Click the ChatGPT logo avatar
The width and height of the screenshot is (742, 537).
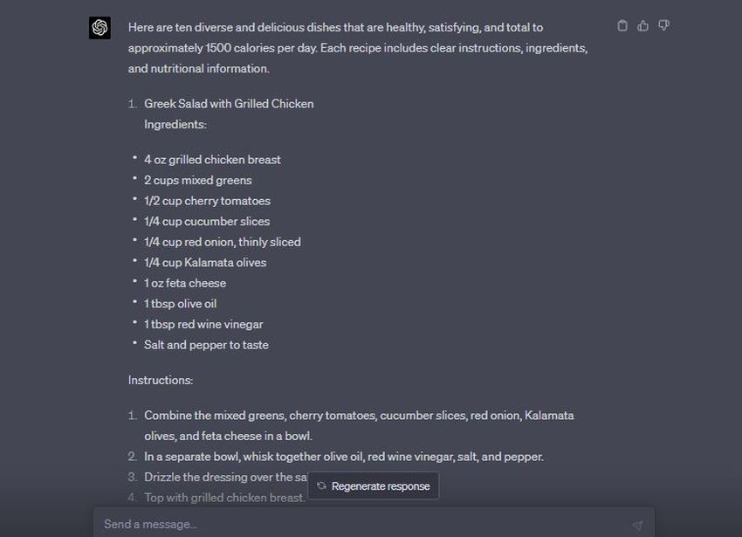100,27
